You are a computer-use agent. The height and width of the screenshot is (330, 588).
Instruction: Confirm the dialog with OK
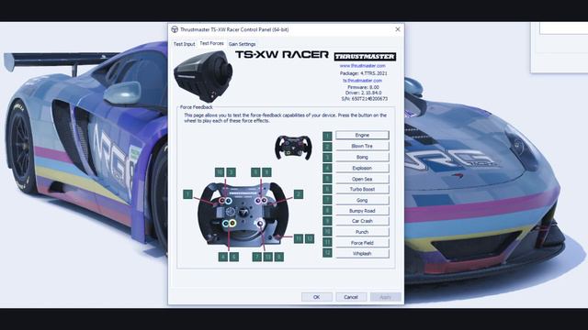click(x=316, y=297)
